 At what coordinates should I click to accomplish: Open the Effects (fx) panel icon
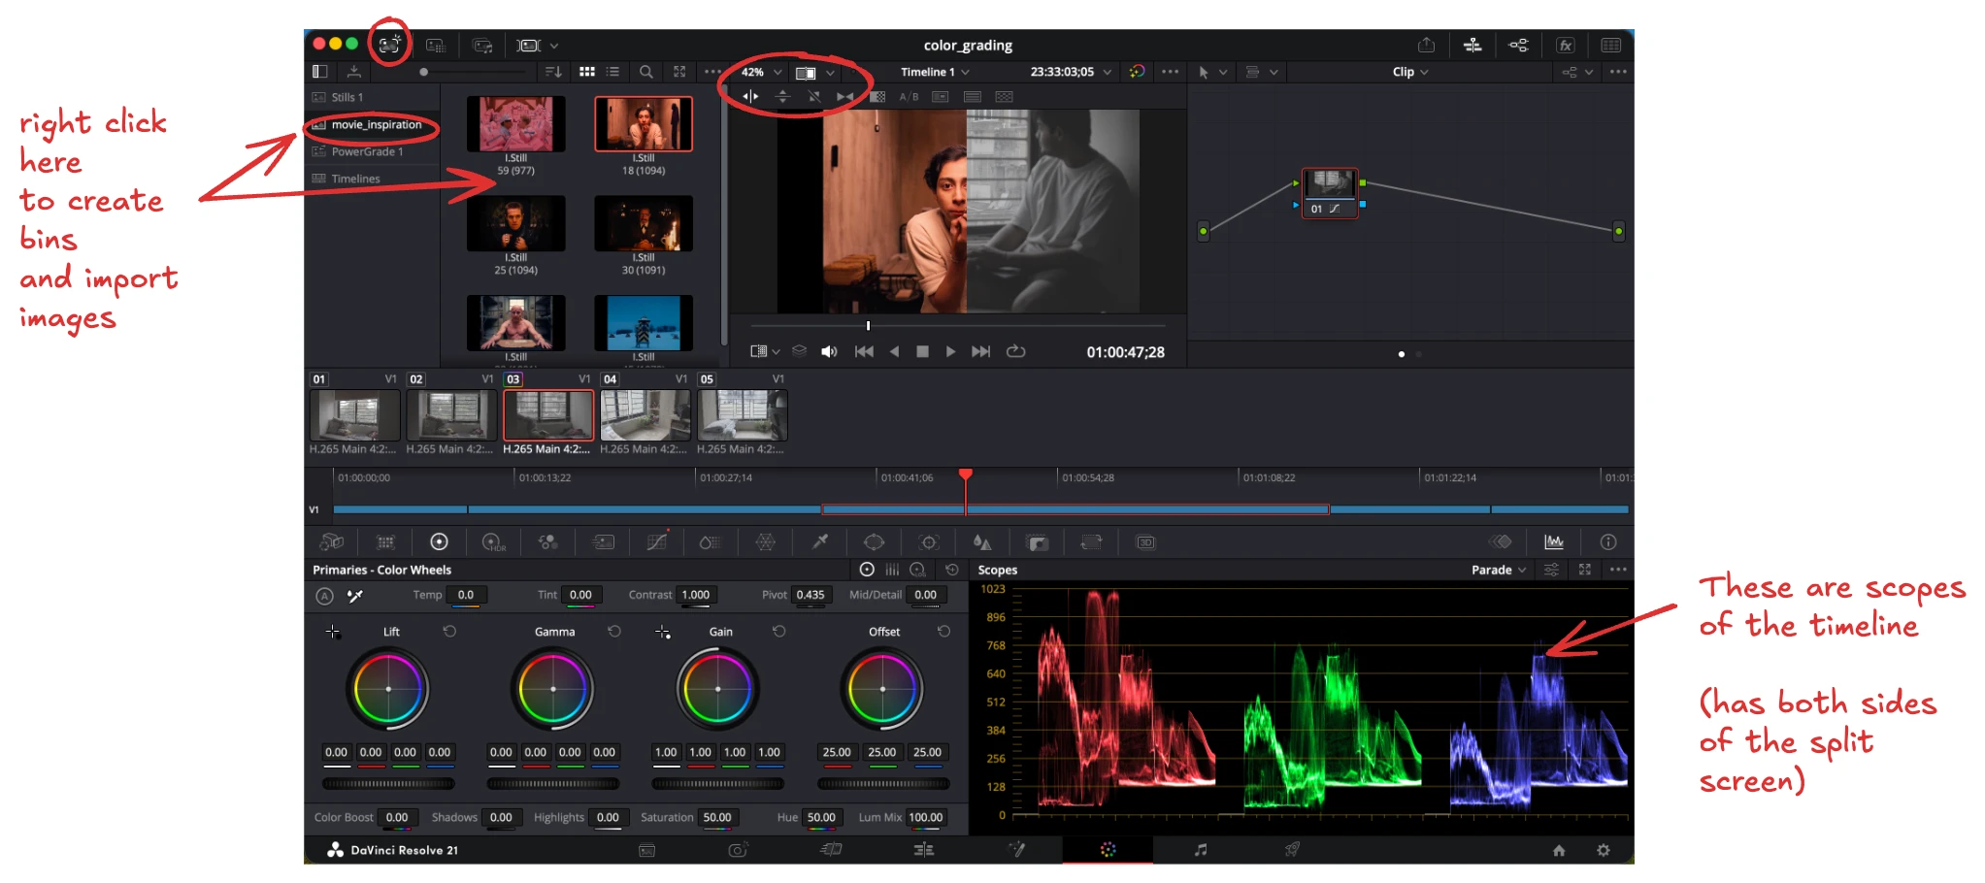tap(1565, 45)
